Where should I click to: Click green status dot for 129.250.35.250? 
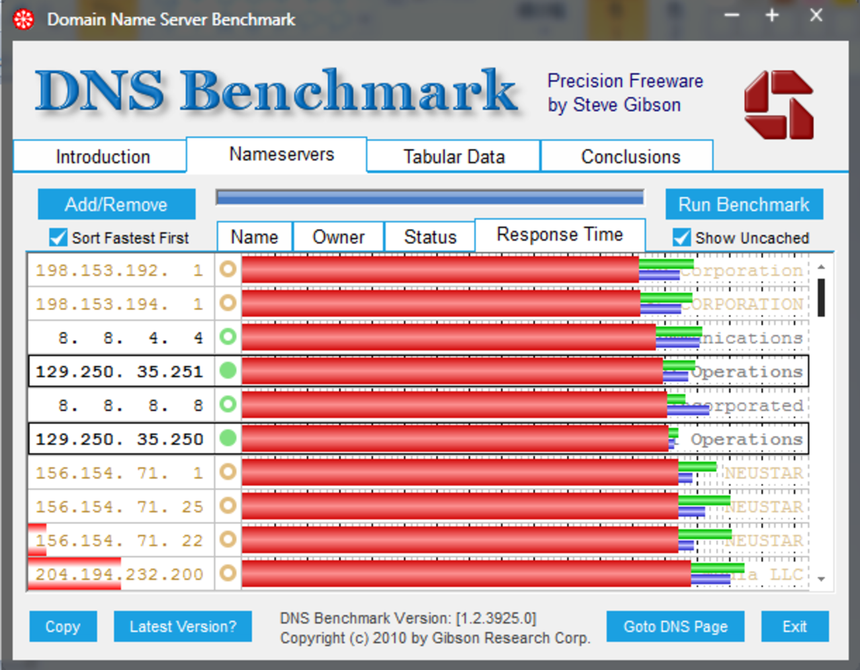coord(228,439)
